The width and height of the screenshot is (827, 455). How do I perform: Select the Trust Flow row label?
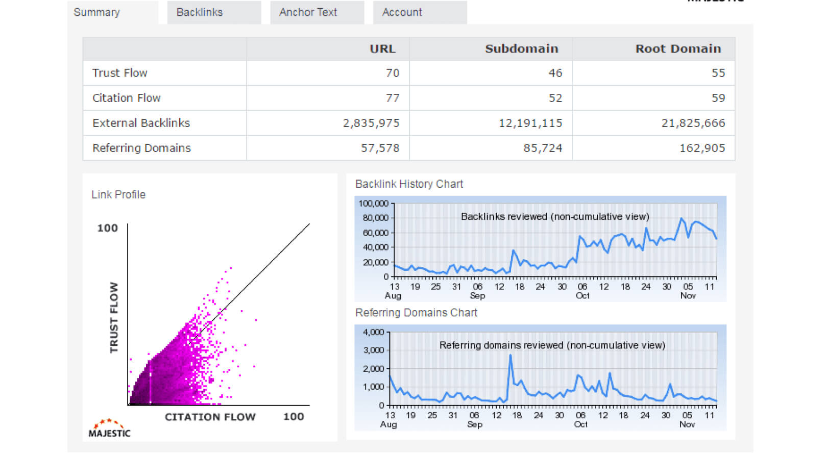pos(120,73)
